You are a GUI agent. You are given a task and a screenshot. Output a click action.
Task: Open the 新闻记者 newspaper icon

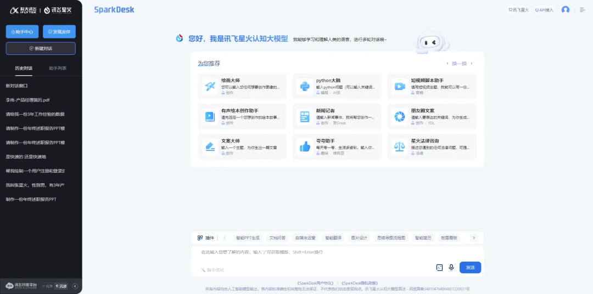pyautogui.click(x=305, y=116)
